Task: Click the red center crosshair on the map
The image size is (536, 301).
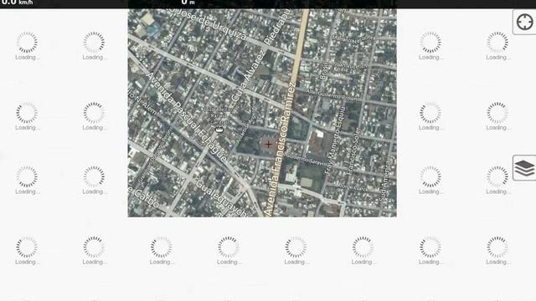Action: click(x=268, y=144)
